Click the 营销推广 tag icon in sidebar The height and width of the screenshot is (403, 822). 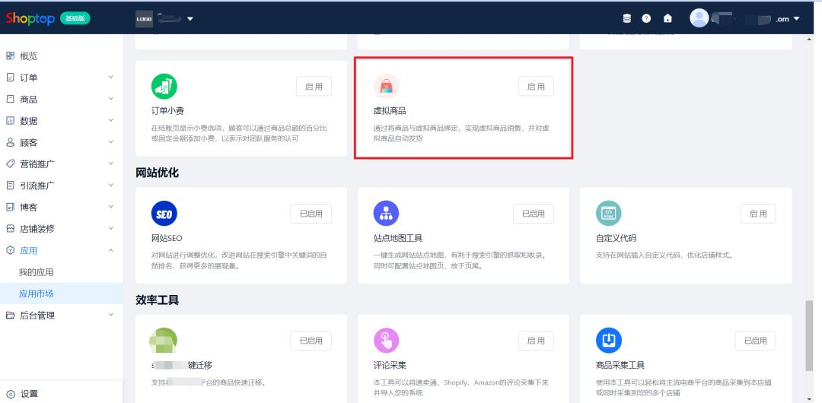pos(10,163)
